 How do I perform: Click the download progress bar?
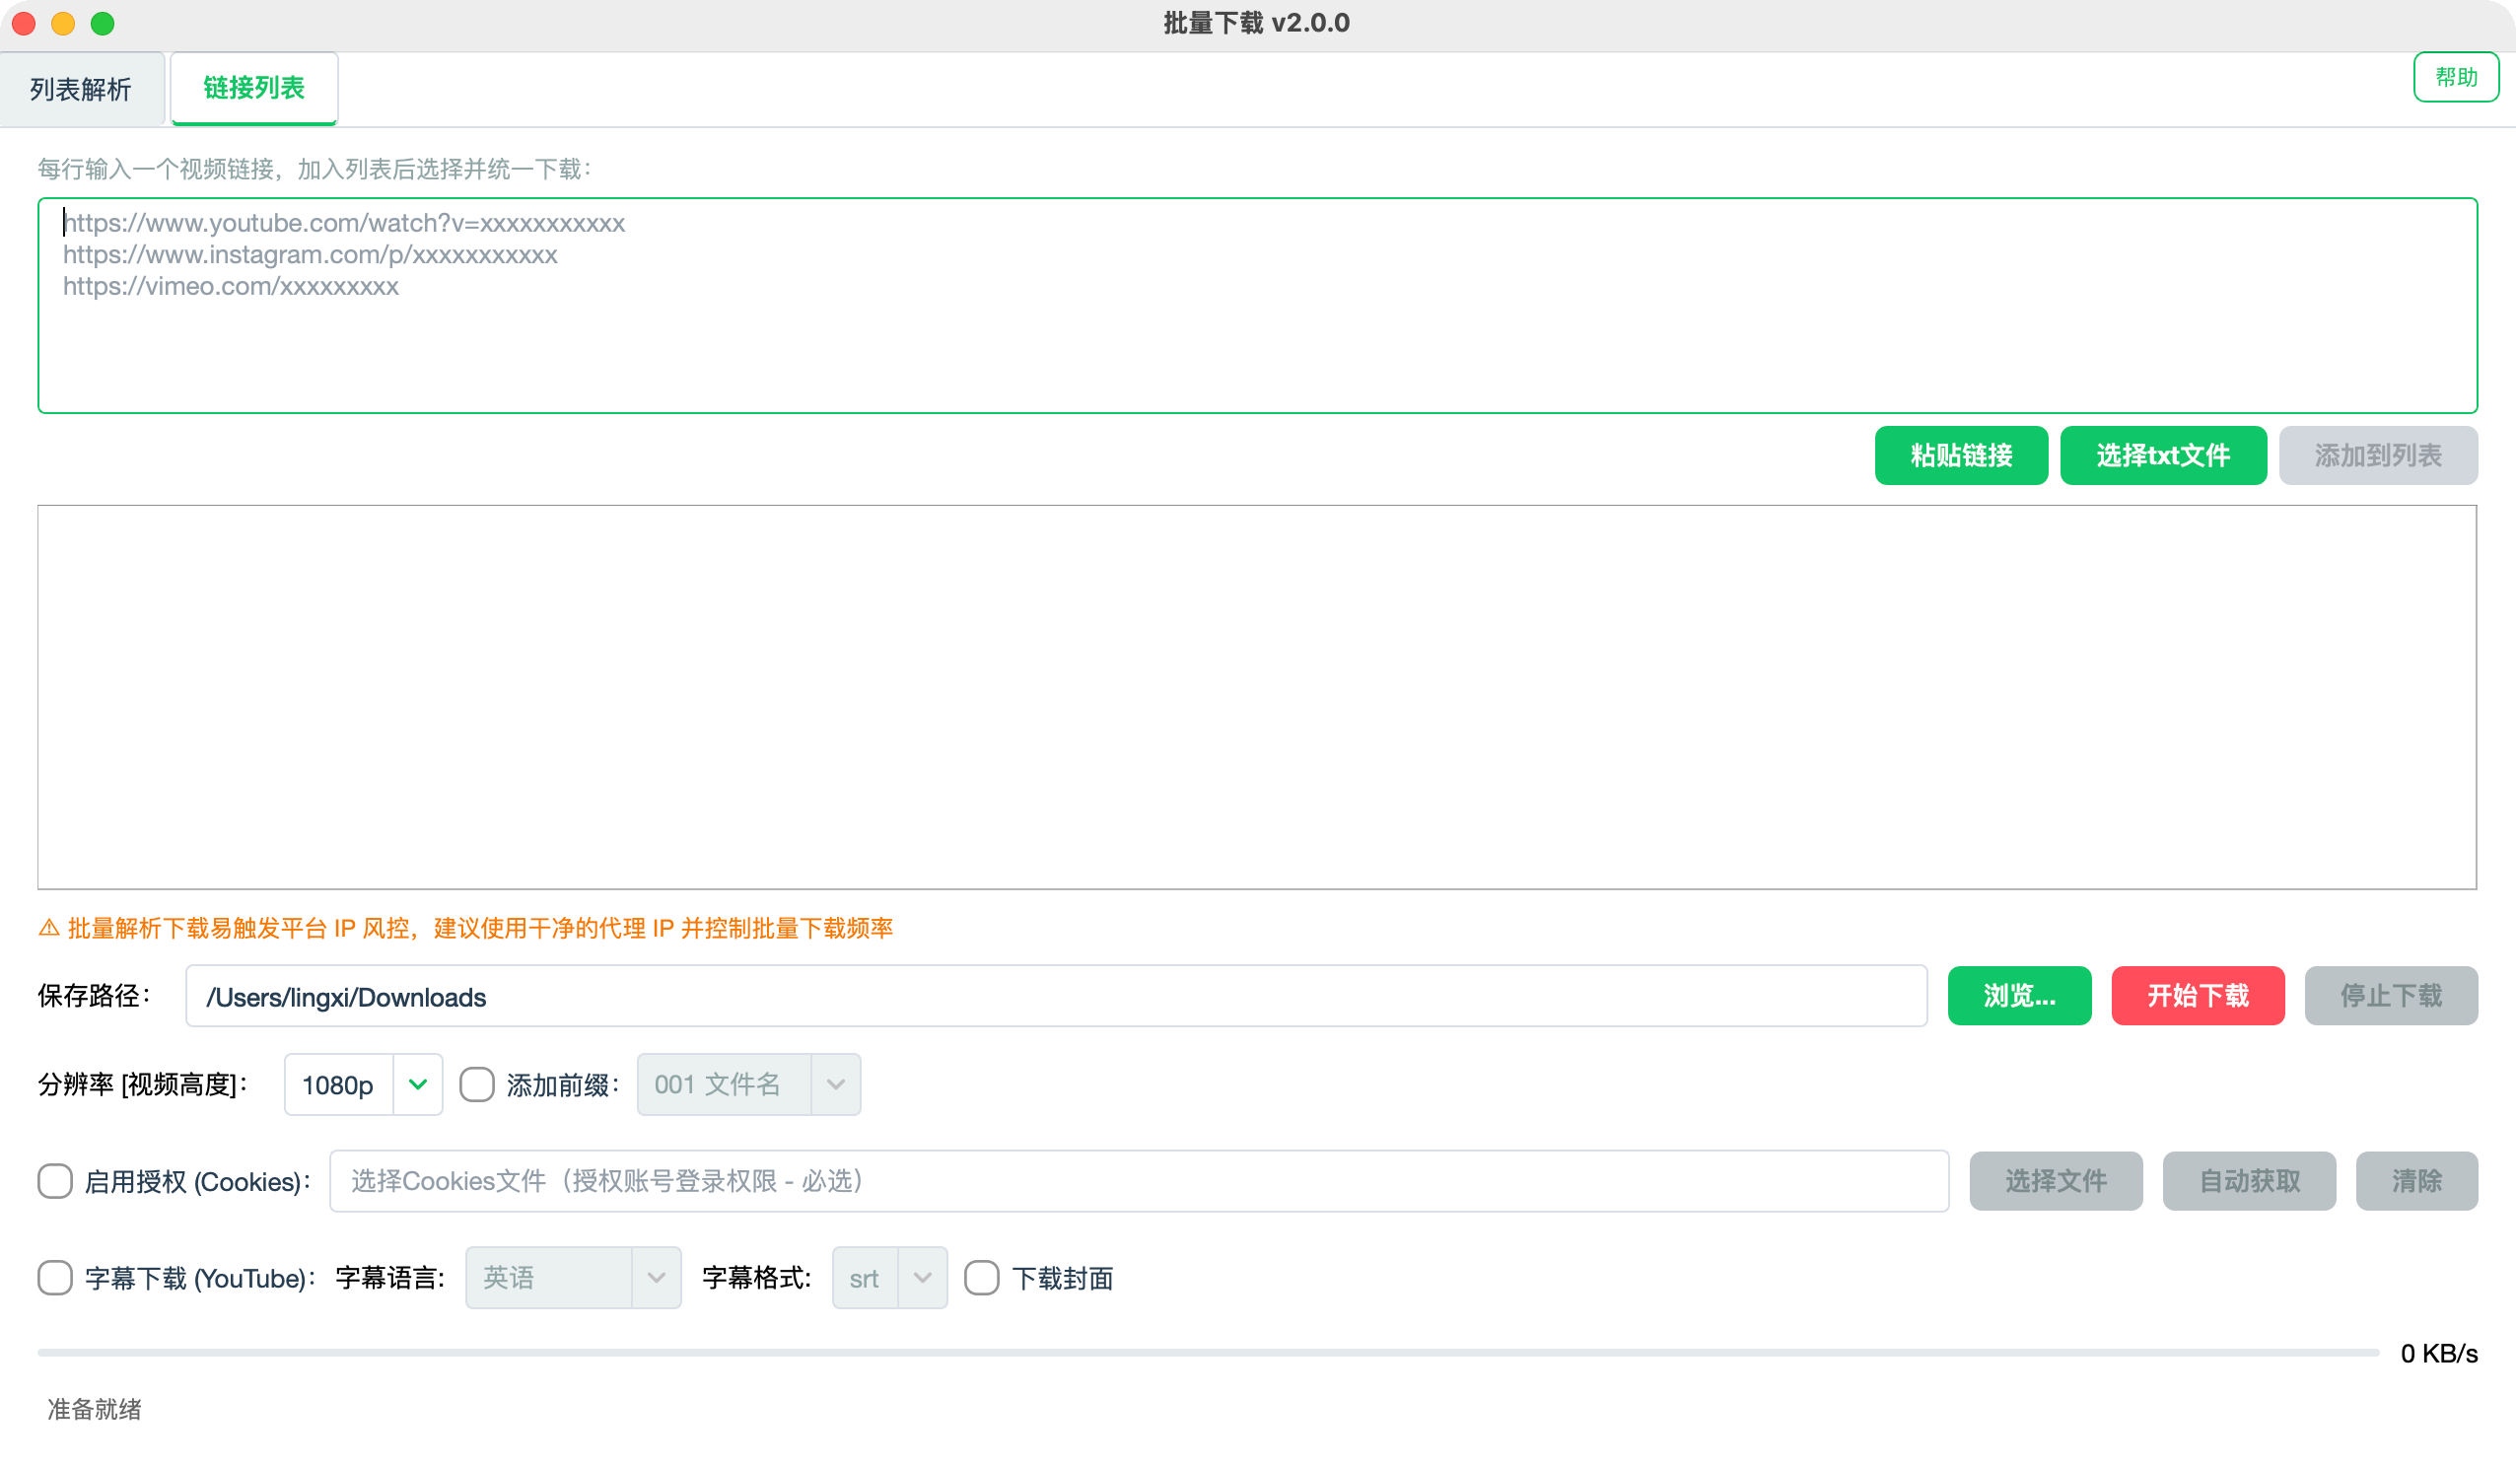[x=1208, y=1354]
